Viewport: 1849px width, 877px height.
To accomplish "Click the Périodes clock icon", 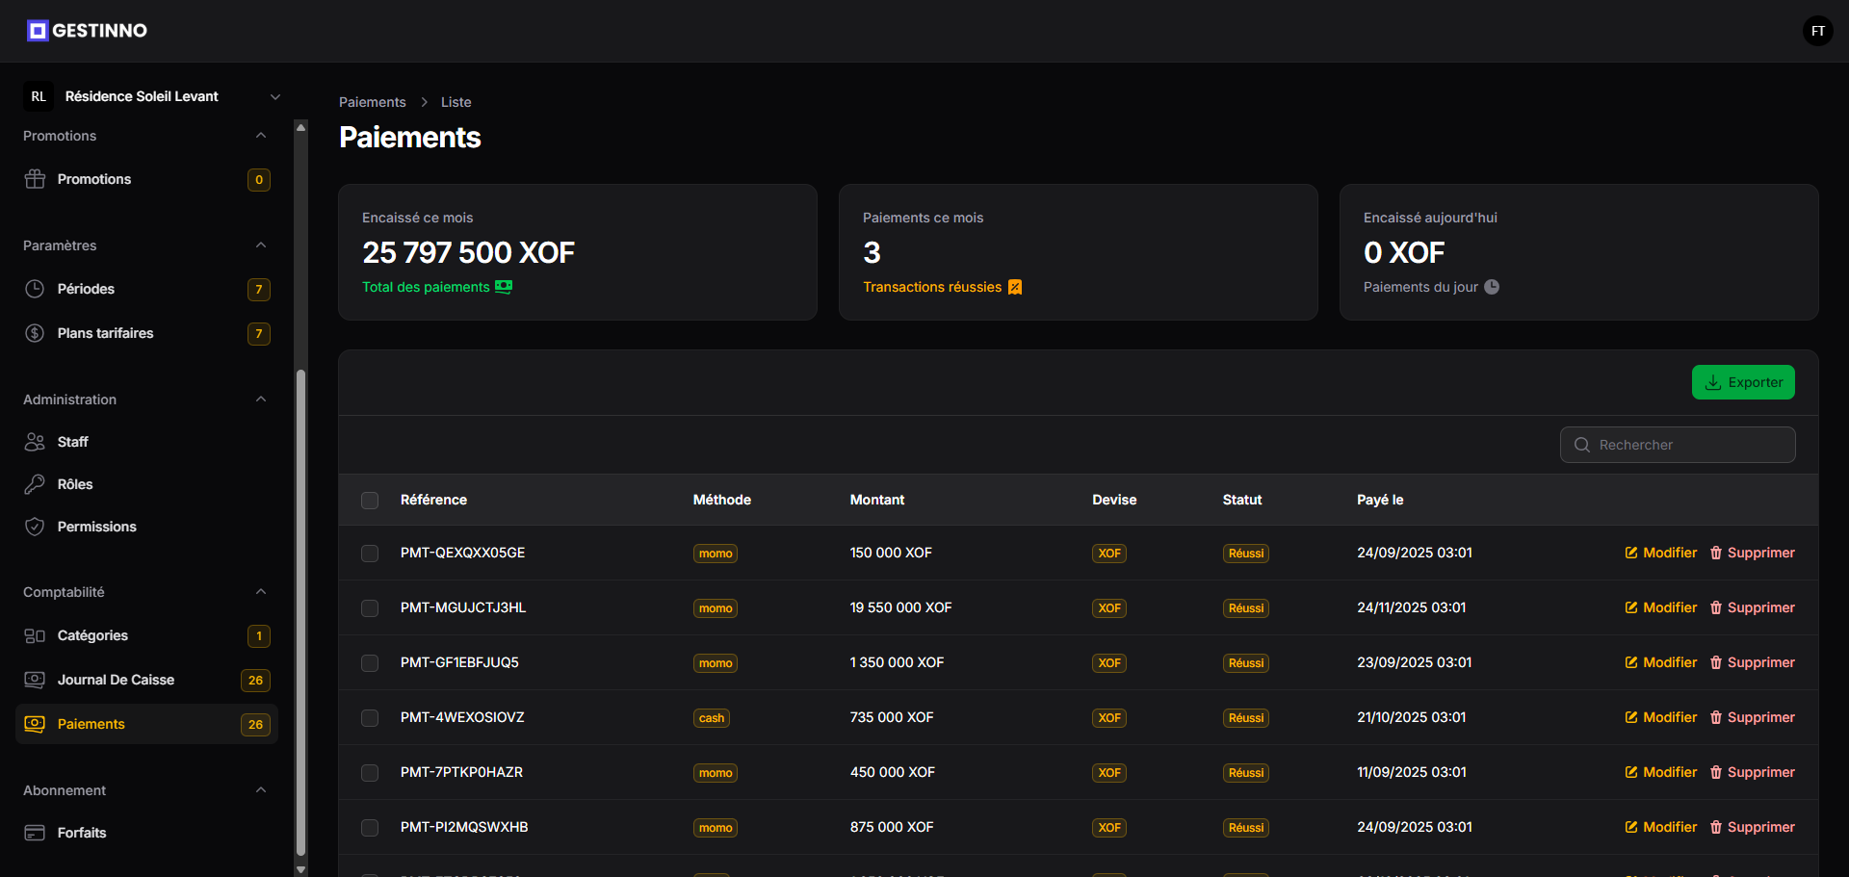I will point(35,289).
